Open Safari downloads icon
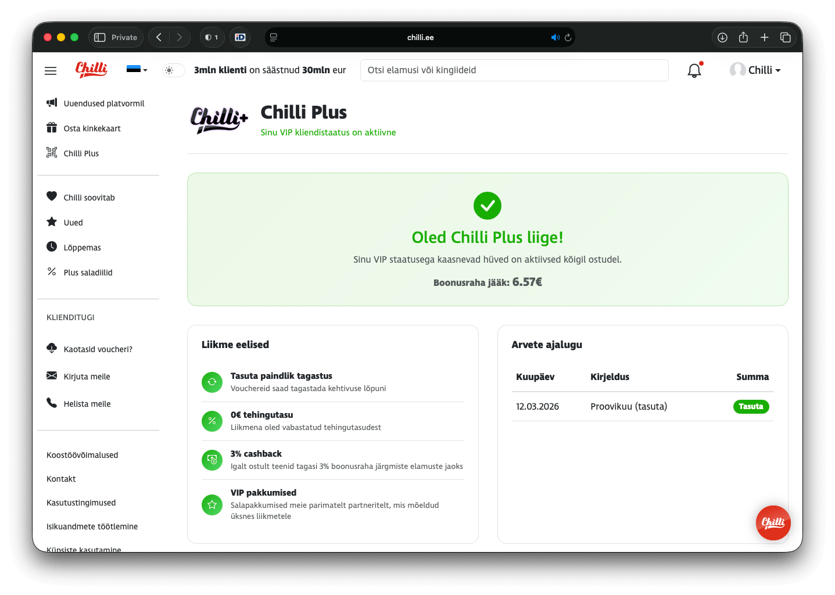This screenshot has width=835, height=595. coord(722,37)
